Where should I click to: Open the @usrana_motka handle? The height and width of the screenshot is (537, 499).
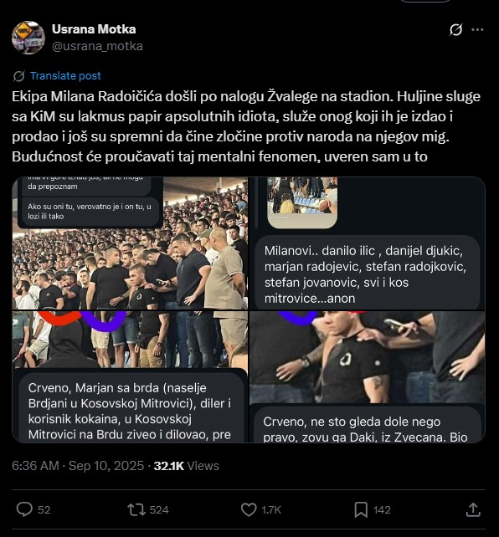click(x=97, y=46)
